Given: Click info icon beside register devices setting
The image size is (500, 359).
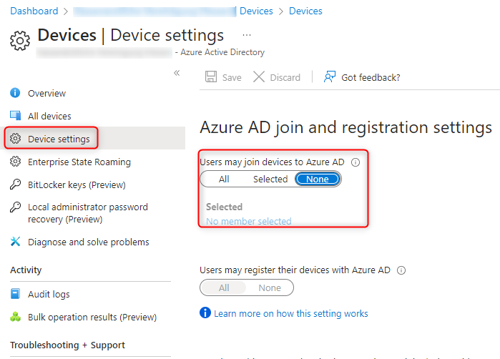Looking at the screenshot, I should click(401, 270).
